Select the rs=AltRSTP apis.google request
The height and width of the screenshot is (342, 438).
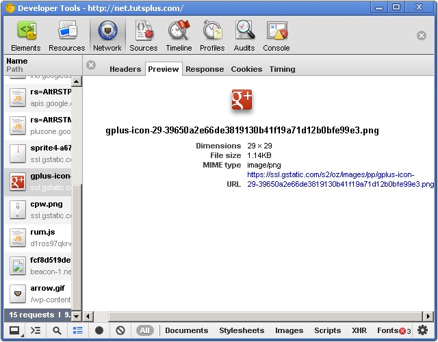point(38,97)
